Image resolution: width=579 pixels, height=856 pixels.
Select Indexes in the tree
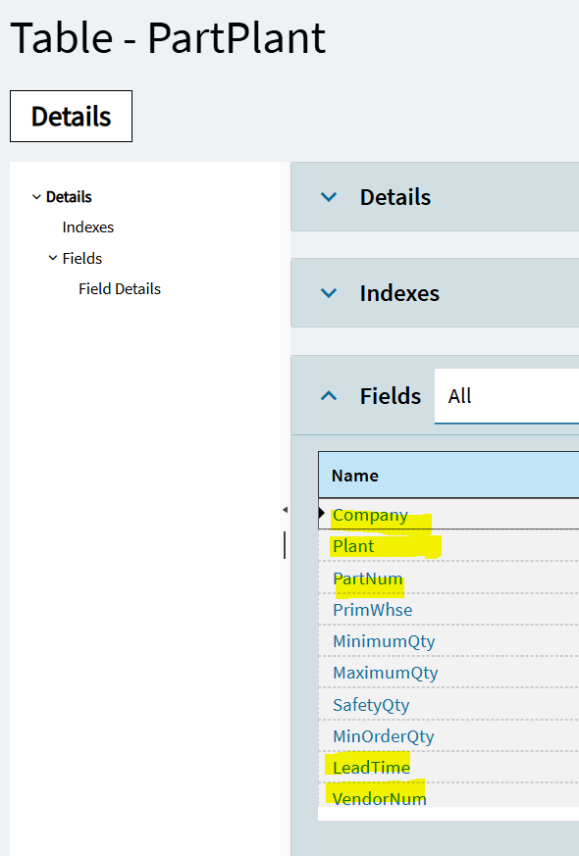88,227
